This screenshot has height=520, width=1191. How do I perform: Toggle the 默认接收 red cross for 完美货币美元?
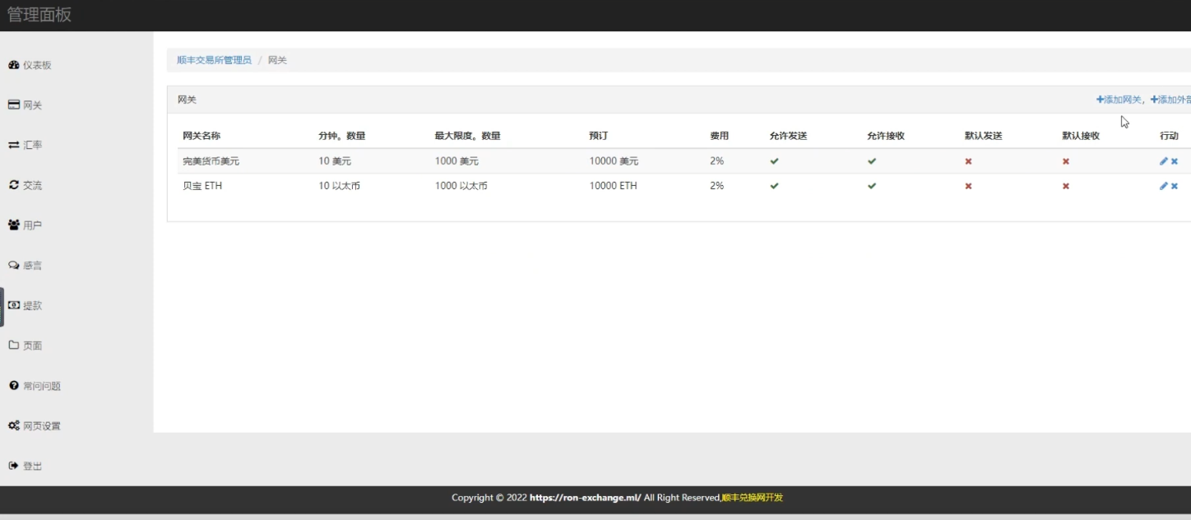point(1066,161)
